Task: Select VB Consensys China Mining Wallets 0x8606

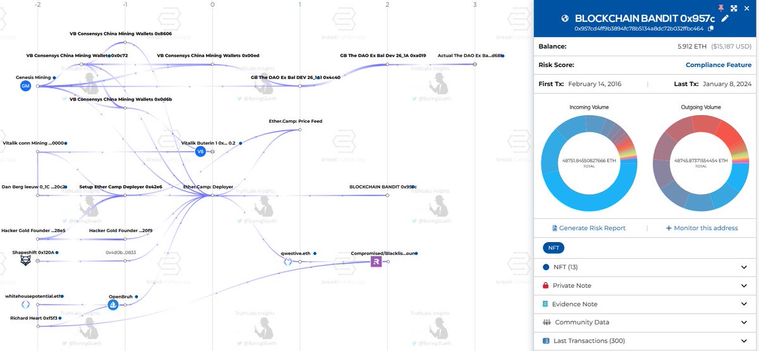Action: [x=120, y=34]
